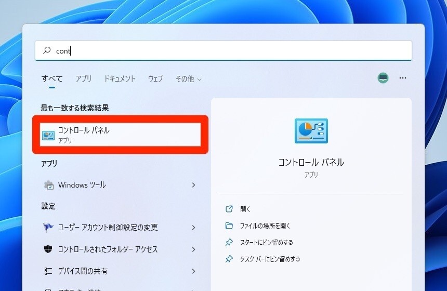
Task: Click the open external-link icon beside 開く
Action: (x=229, y=209)
